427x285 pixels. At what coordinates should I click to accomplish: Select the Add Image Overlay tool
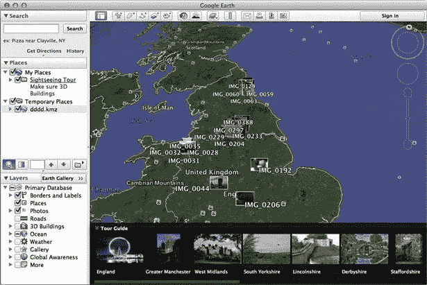click(155, 16)
